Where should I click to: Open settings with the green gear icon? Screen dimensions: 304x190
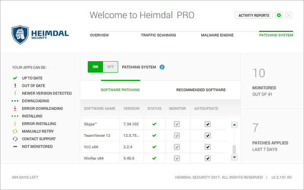[279, 15]
